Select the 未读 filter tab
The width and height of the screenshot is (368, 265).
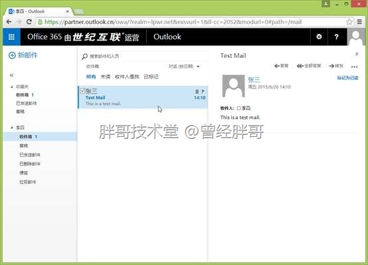pyautogui.click(x=106, y=77)
